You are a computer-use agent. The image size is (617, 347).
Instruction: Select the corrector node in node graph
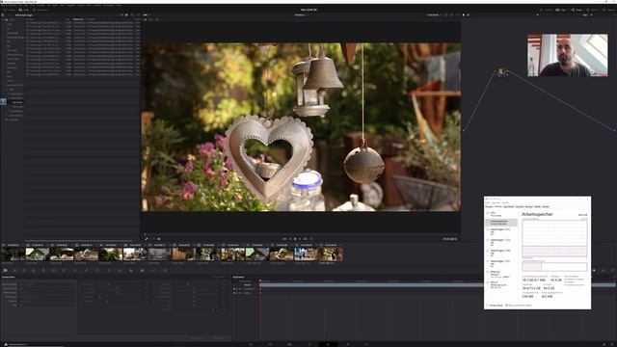pos(501,71)
